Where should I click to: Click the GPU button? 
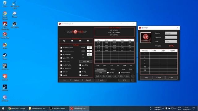(124, 80)
